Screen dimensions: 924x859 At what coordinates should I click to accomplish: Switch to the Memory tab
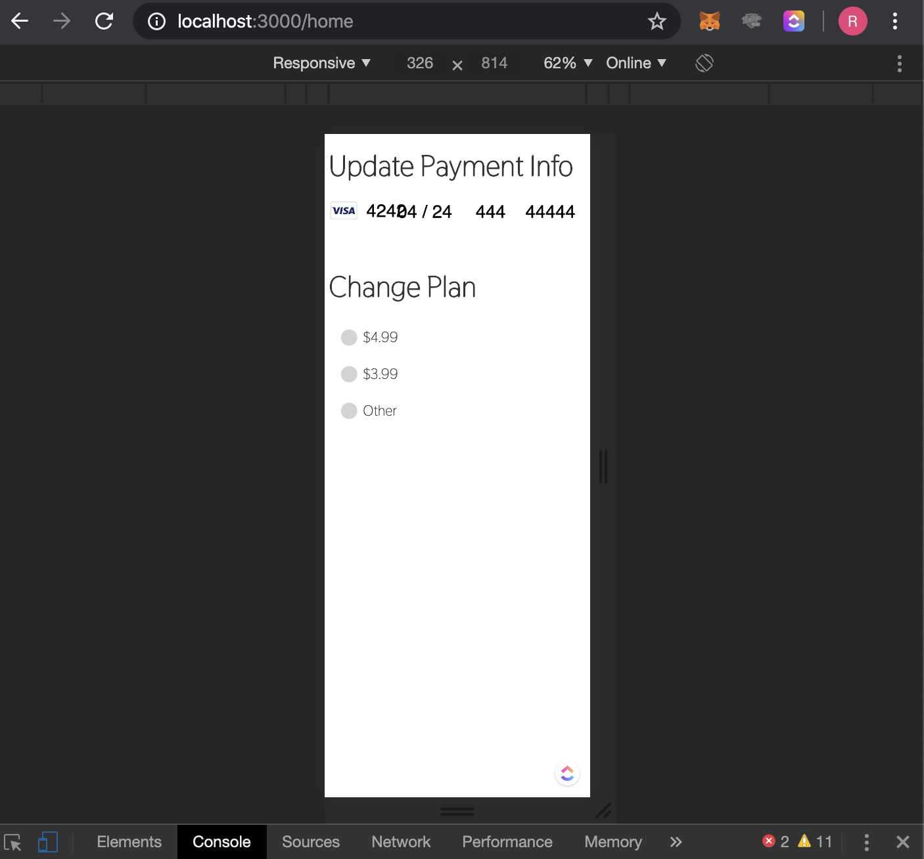pos(613,842)
